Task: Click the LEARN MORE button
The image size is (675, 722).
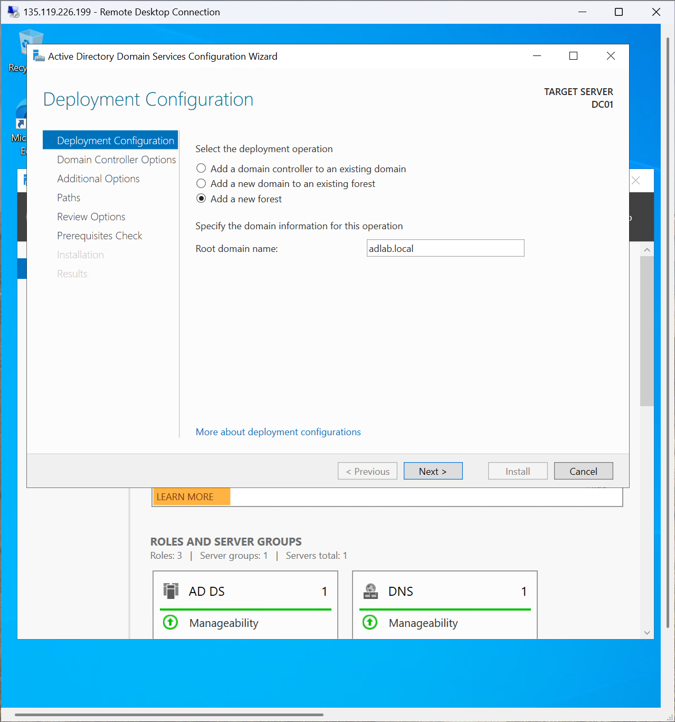Action: tap(185, 496)
